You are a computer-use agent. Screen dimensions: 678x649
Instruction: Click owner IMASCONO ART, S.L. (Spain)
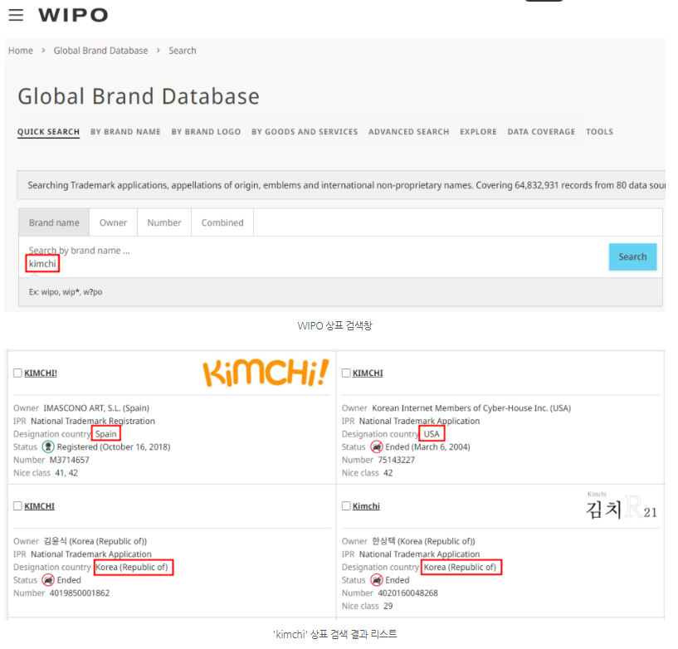click(x=96, y=408)
